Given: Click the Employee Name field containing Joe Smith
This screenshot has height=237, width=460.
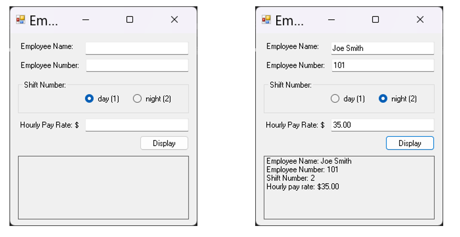Looking at the screenshot, I should coord(383,48).
